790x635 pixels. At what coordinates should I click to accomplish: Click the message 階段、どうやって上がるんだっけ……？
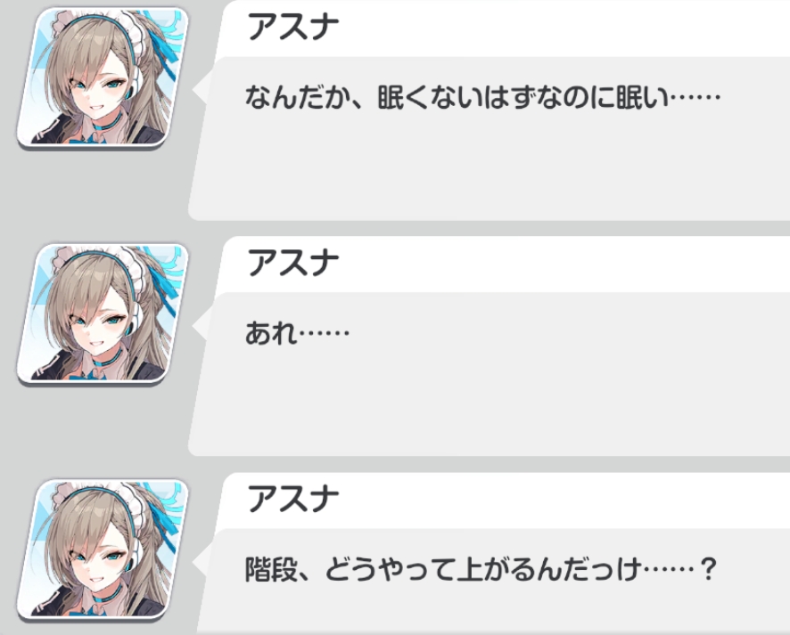[481, 569]
